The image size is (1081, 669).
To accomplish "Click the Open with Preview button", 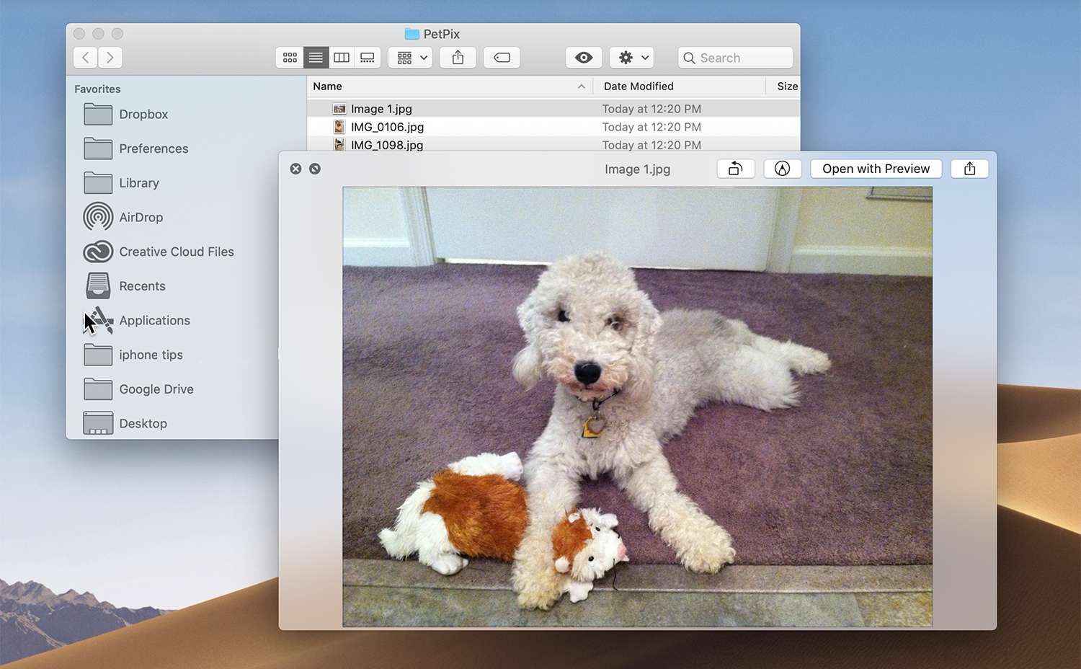I will pos(876,169).
